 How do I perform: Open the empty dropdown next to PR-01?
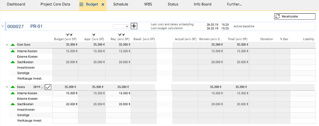click(x=121, y=26)
